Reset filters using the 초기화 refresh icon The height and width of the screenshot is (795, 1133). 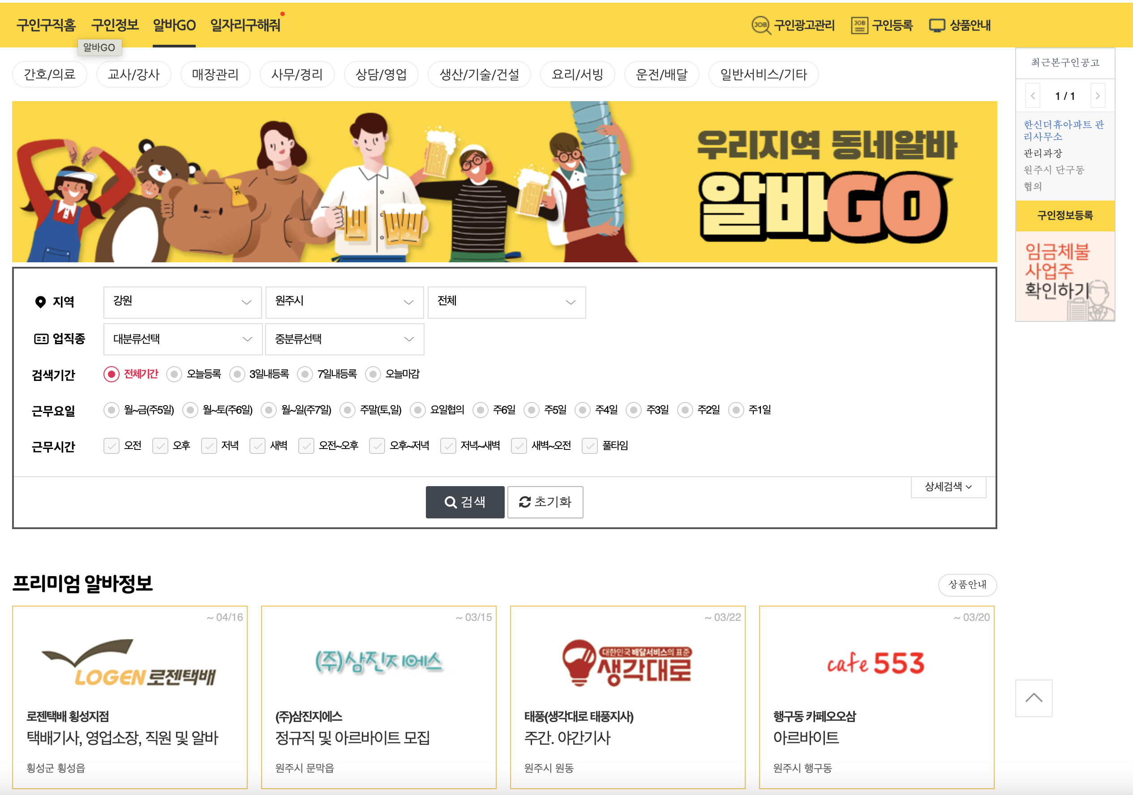545,502
